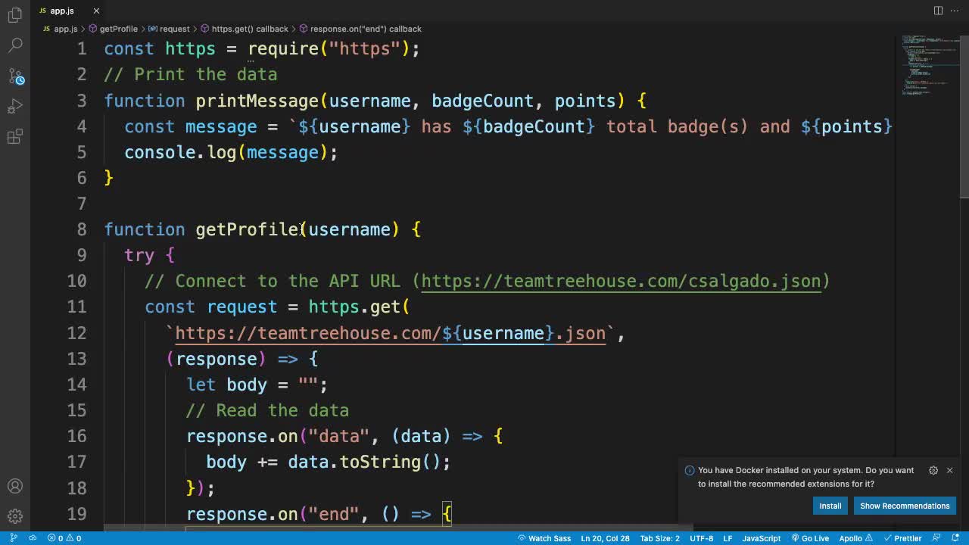
Task: Click the Install button in the Docker notification
Action: (830, 506)
